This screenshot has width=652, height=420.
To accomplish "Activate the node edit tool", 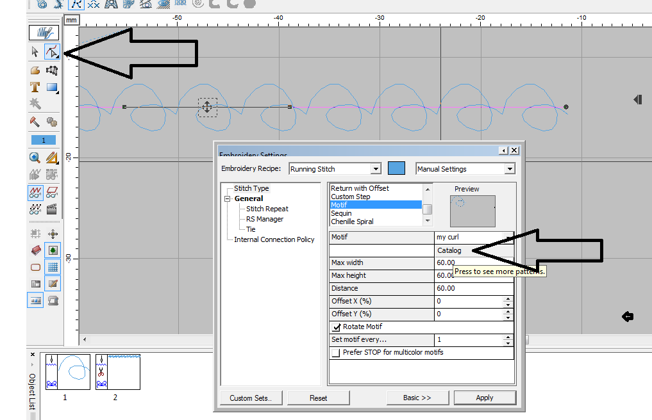I will [53, 52].
